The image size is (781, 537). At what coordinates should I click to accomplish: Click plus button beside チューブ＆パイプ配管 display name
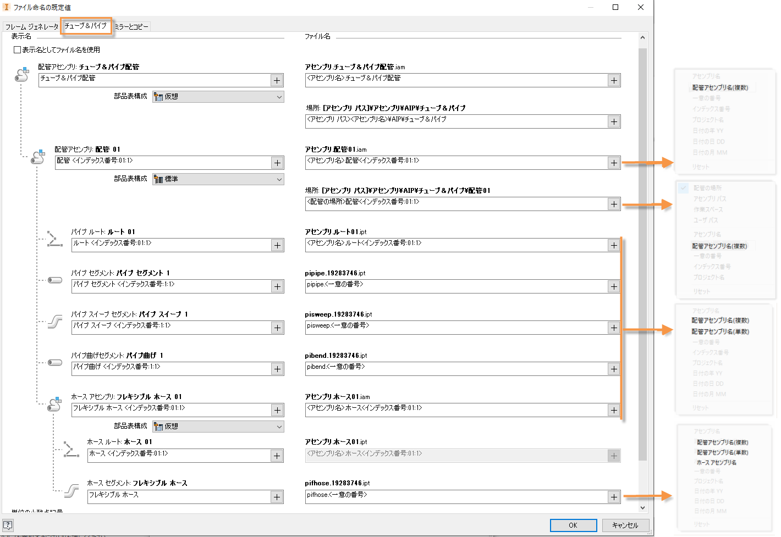pyautogui.click(x=277, y=80)
